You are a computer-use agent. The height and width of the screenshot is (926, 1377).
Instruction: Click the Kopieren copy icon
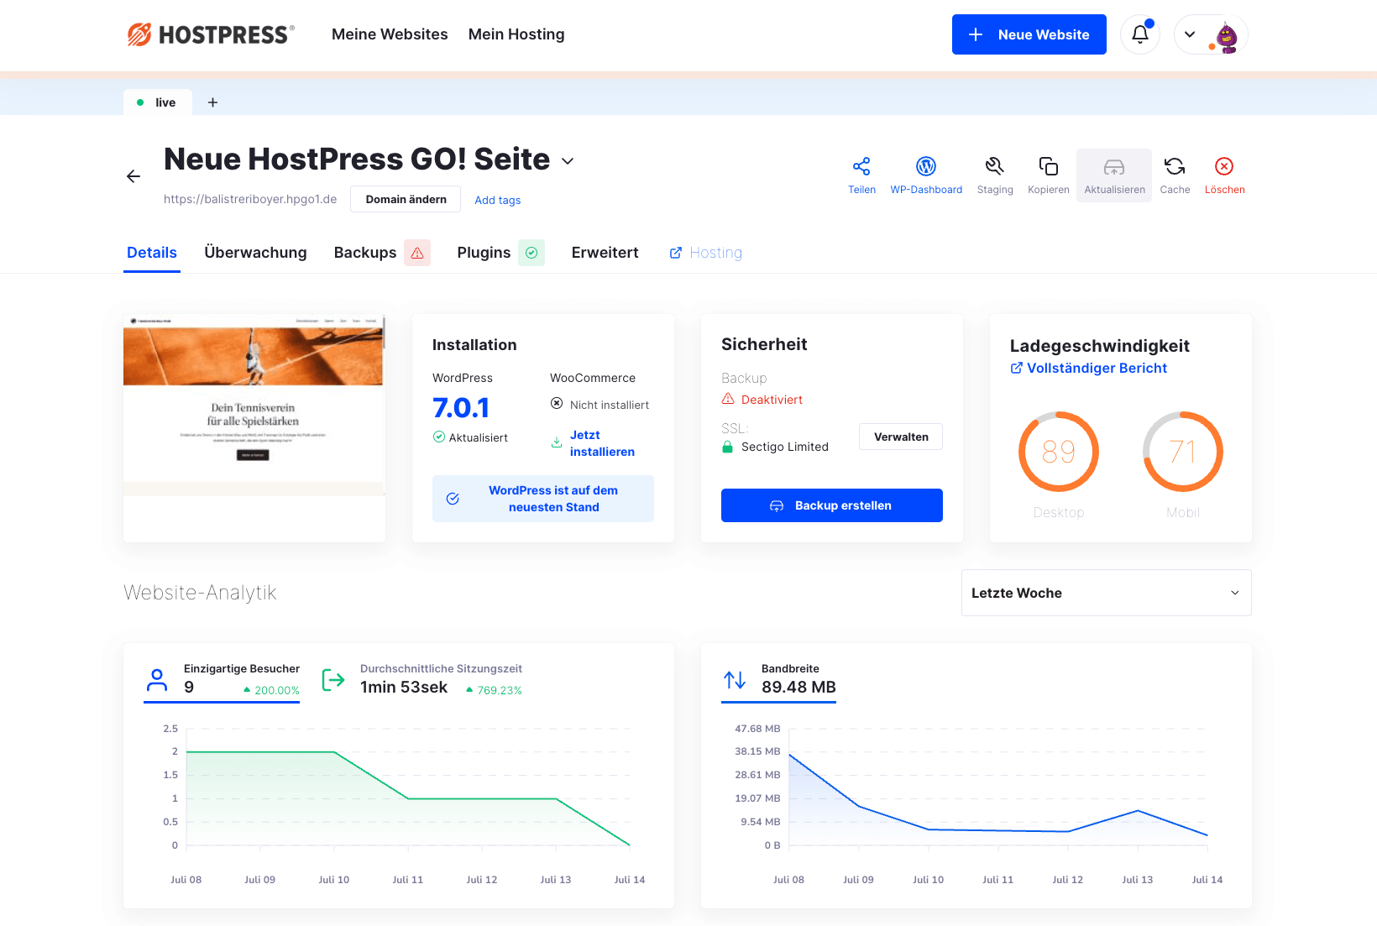click(x=1048, y=166)
